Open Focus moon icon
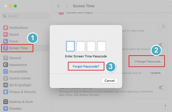The width and height of the screenshot is (172, 112). pyautogui.click(x=6, y=41)
